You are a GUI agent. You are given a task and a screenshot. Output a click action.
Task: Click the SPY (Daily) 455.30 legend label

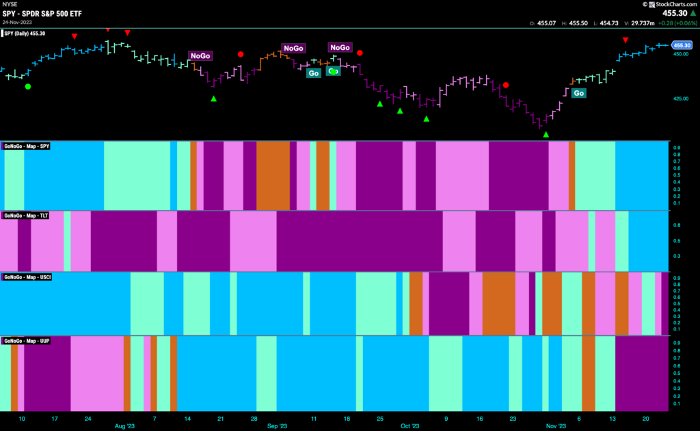(25, 34)
